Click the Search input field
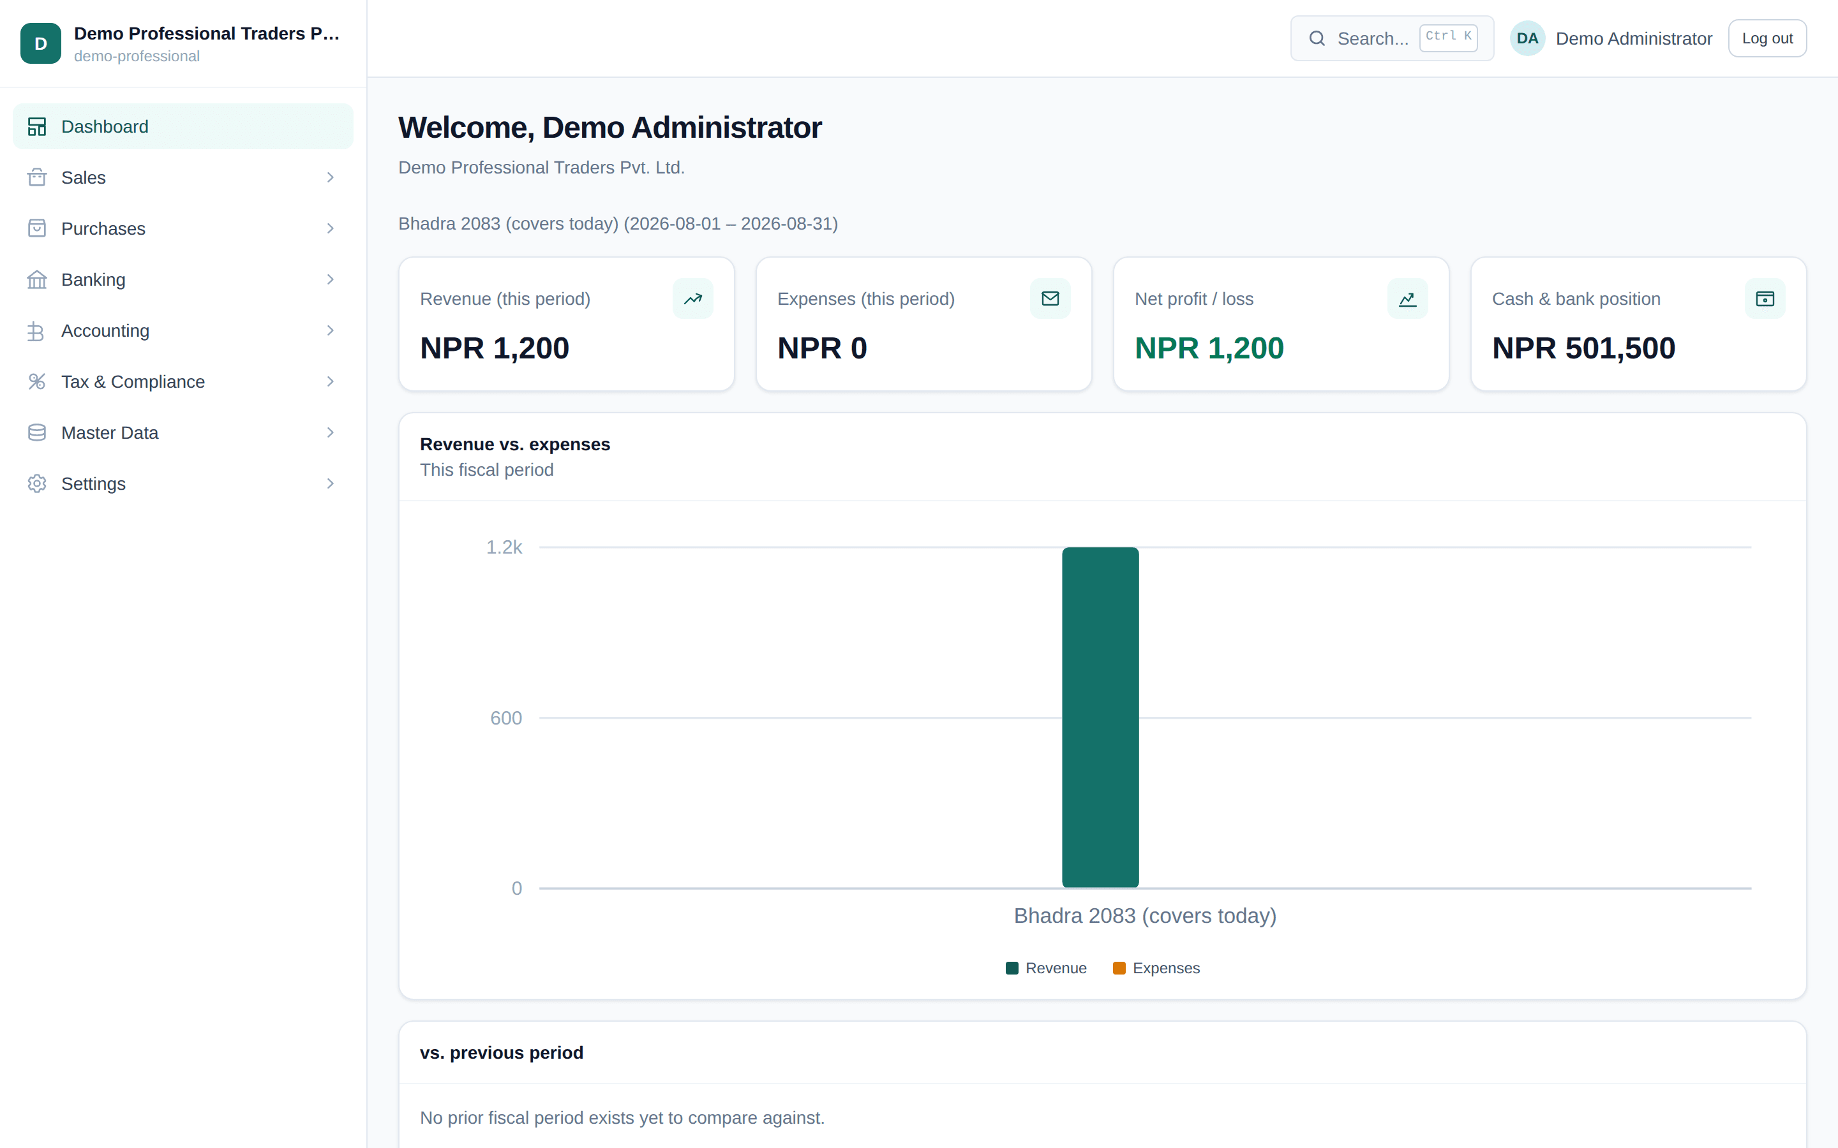 coord(1391,39)
